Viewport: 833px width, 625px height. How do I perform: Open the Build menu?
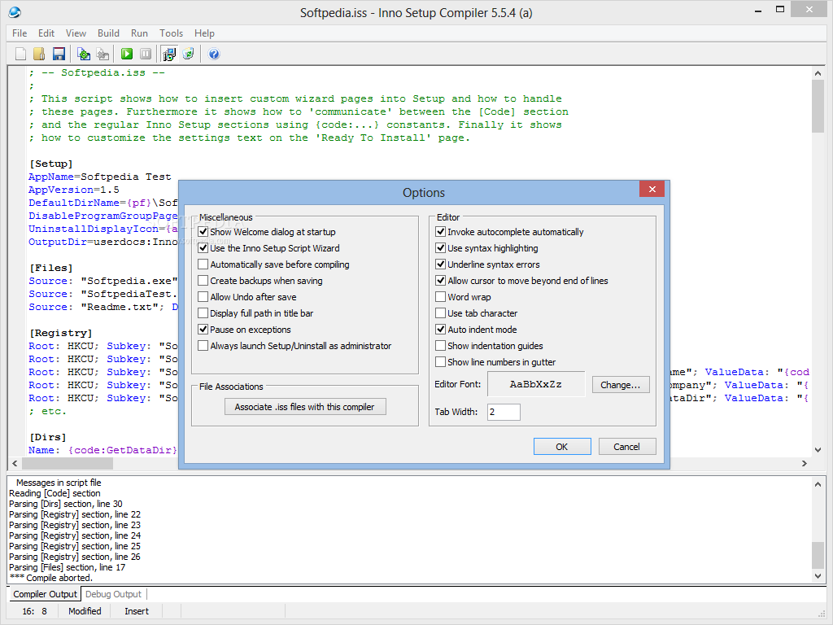[108, 33]
